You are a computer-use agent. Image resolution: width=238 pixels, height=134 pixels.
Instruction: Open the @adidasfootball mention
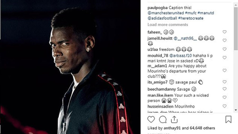pos(162,18)
